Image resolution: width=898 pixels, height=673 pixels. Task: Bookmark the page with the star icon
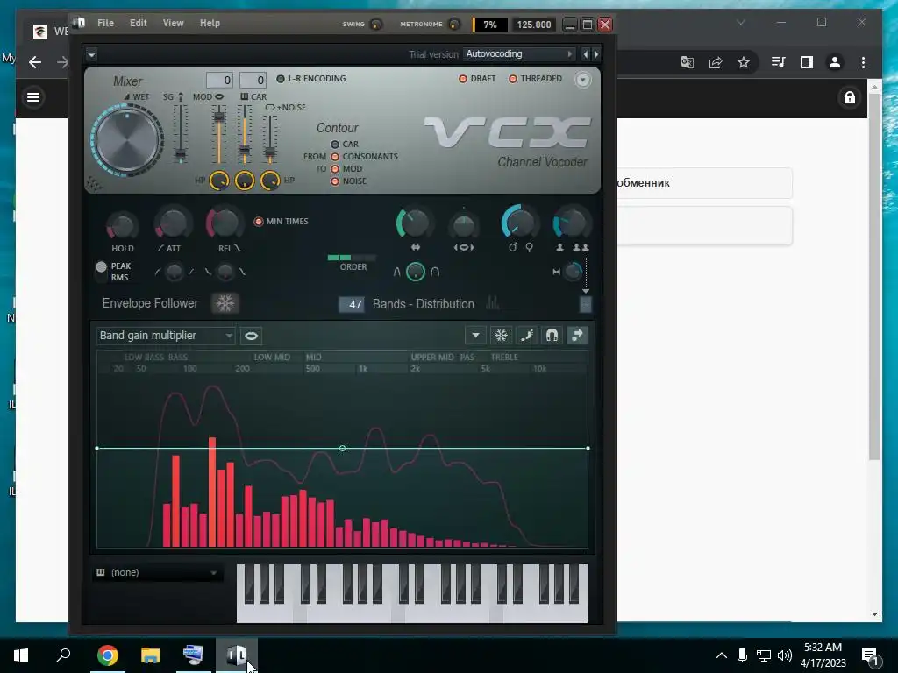pos(743,62)
